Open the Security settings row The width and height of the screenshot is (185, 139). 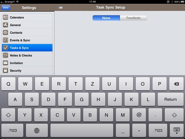click(x=27, y=70)
